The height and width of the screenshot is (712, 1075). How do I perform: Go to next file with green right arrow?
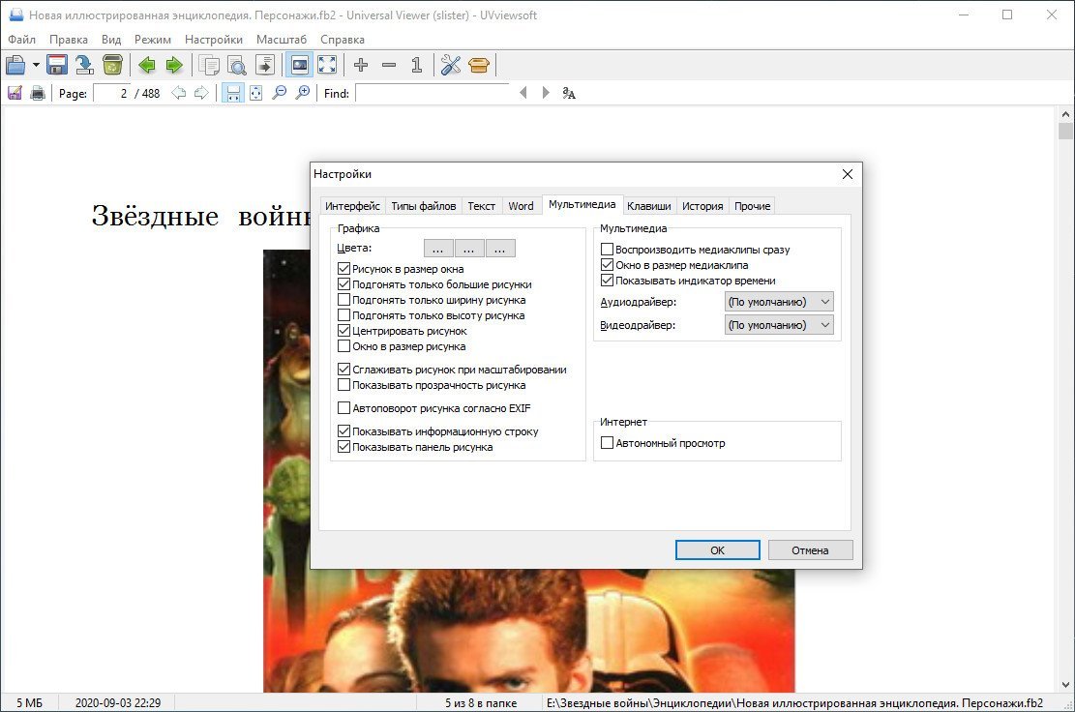[174, 65]
